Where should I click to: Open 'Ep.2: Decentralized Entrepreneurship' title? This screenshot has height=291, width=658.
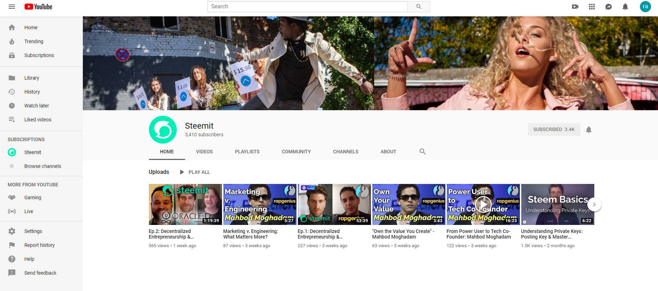171,234
